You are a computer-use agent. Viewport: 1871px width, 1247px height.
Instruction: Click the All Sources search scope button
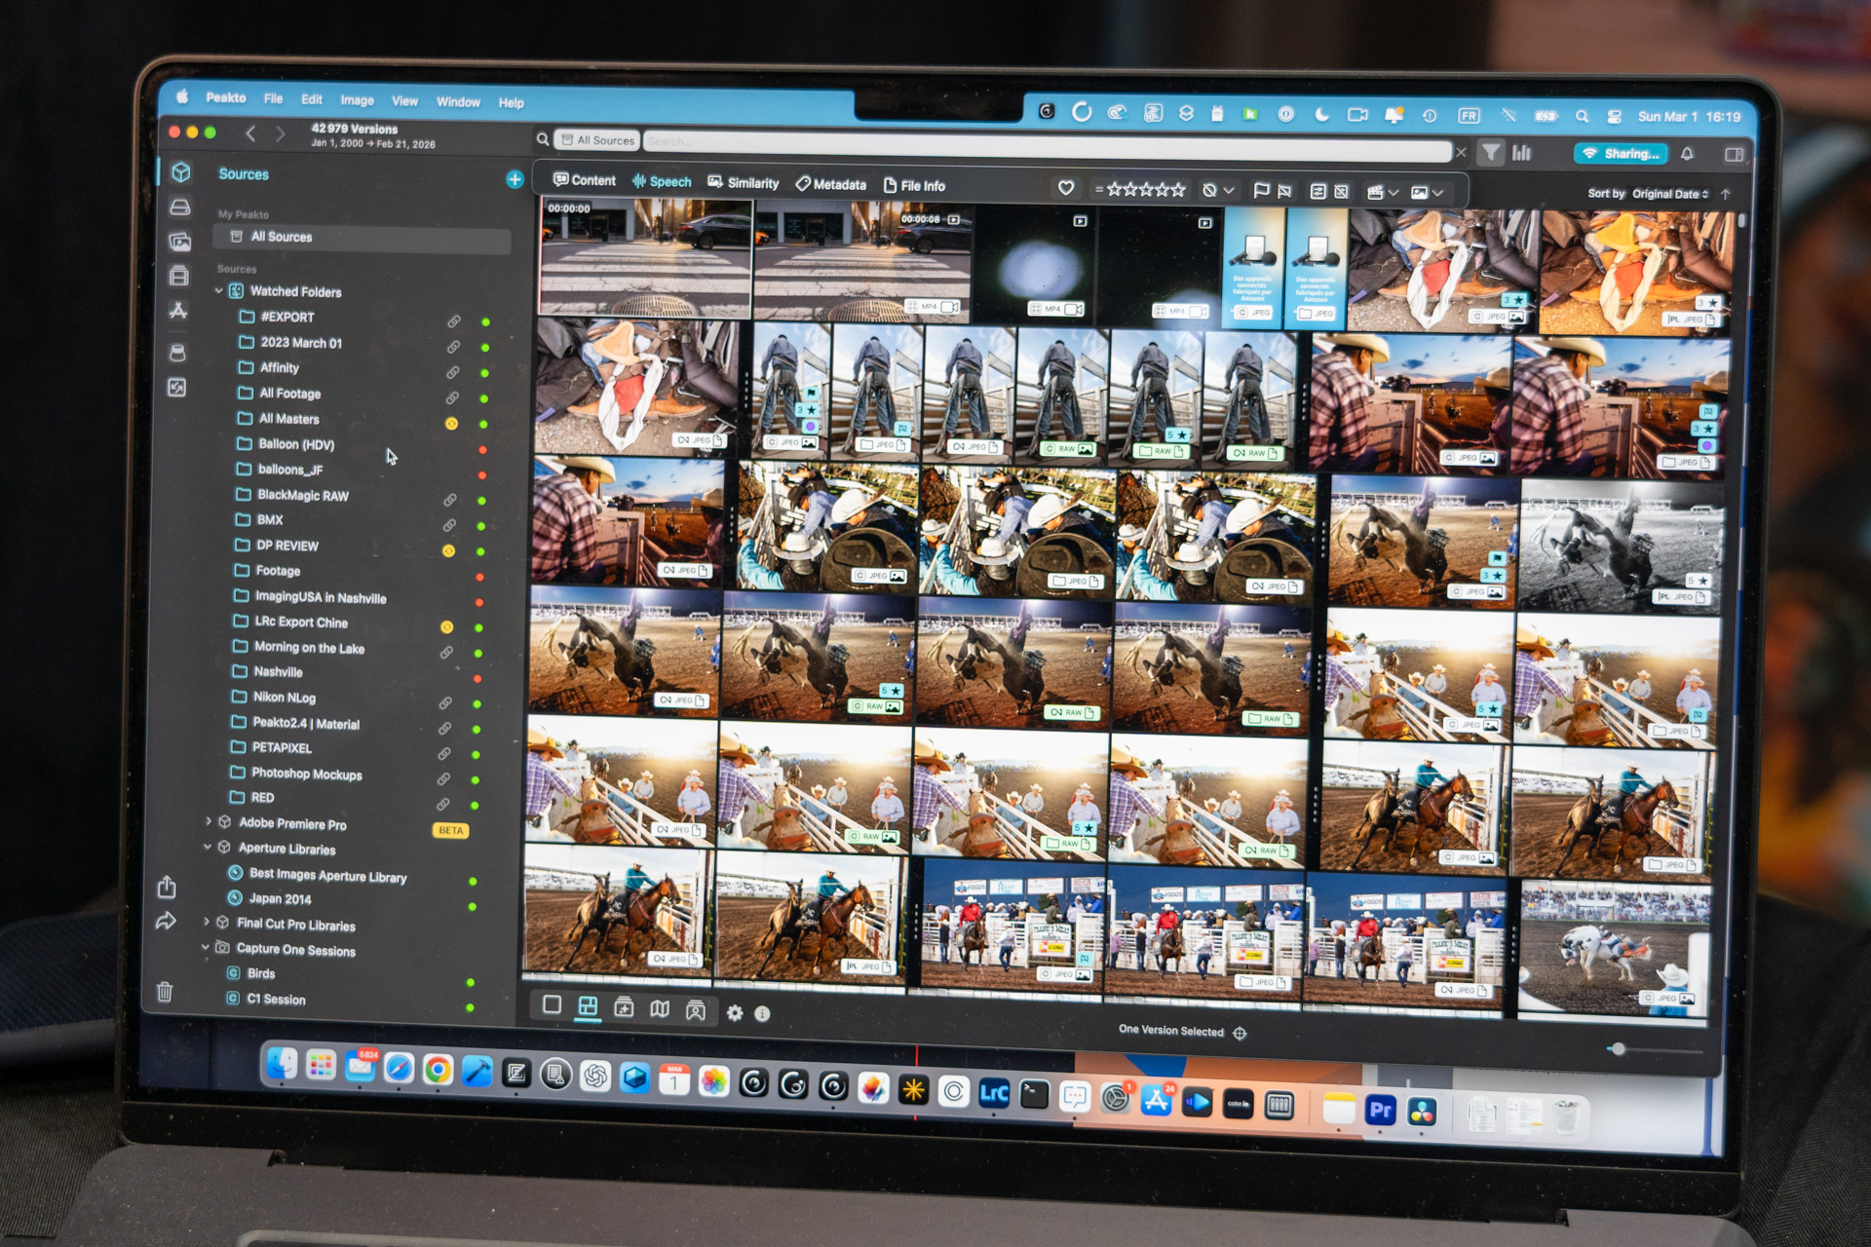pos(596,140)
